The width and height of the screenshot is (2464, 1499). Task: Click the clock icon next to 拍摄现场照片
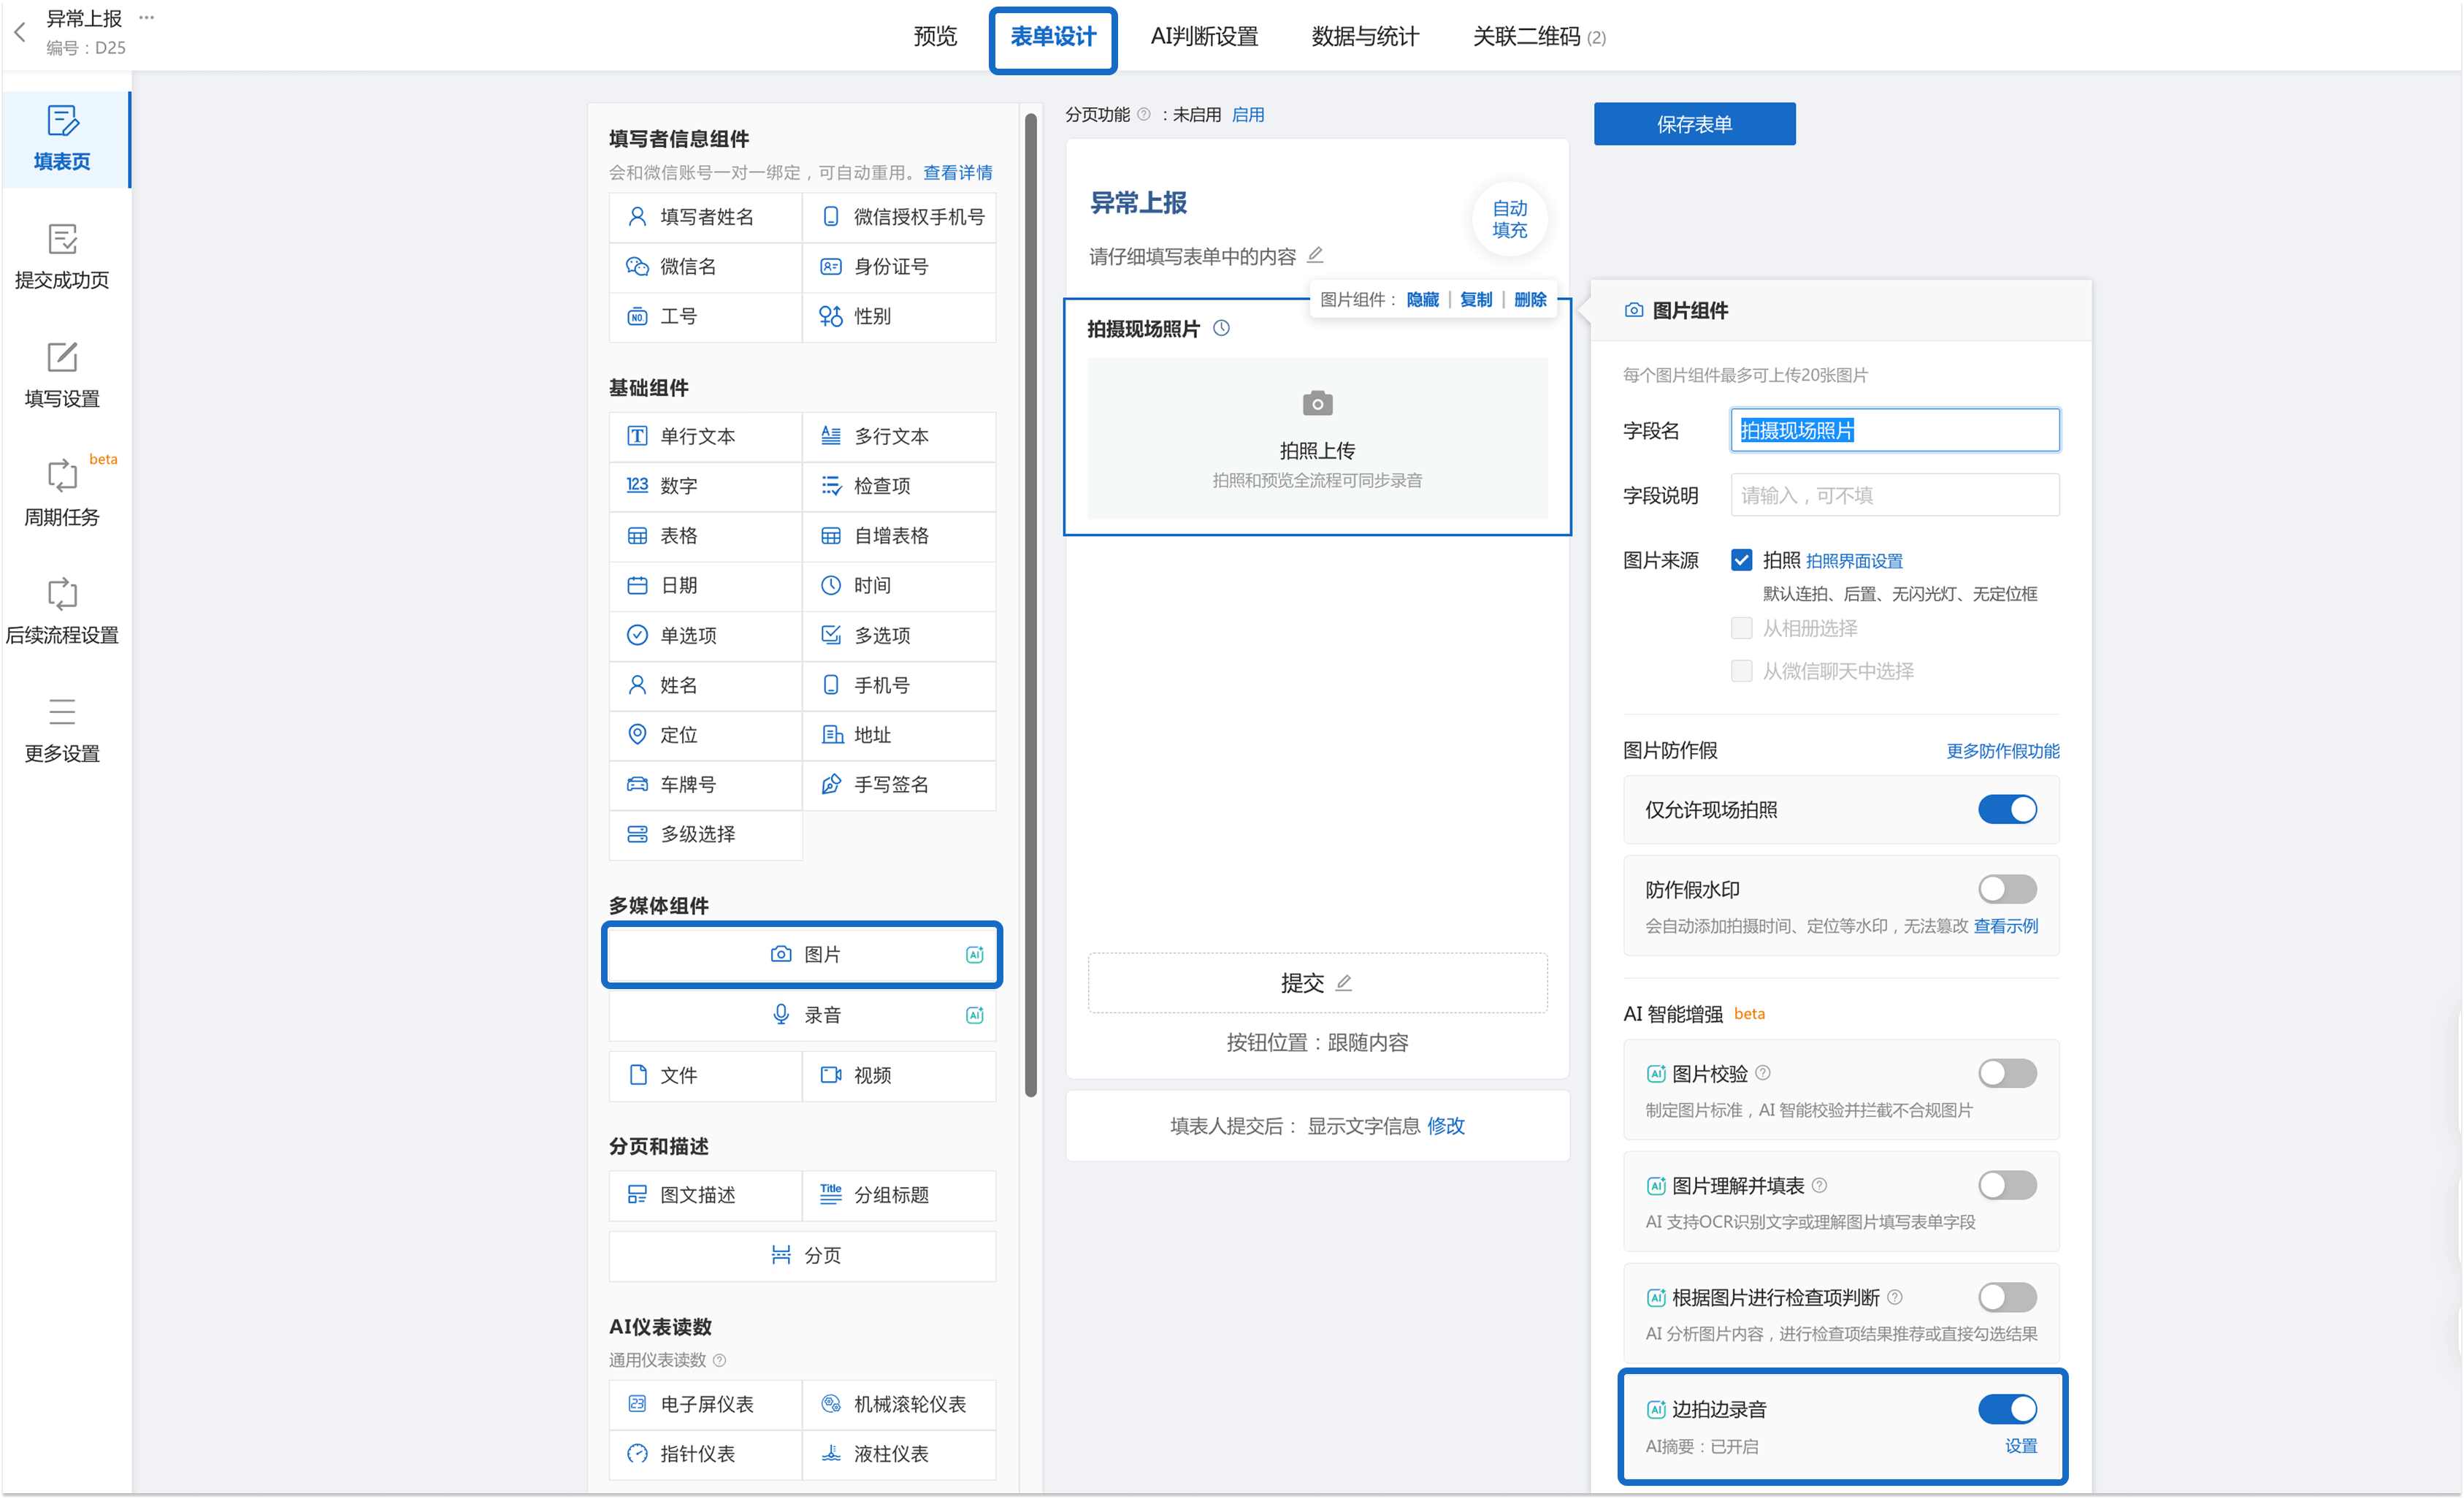[x=1221, y=328]
